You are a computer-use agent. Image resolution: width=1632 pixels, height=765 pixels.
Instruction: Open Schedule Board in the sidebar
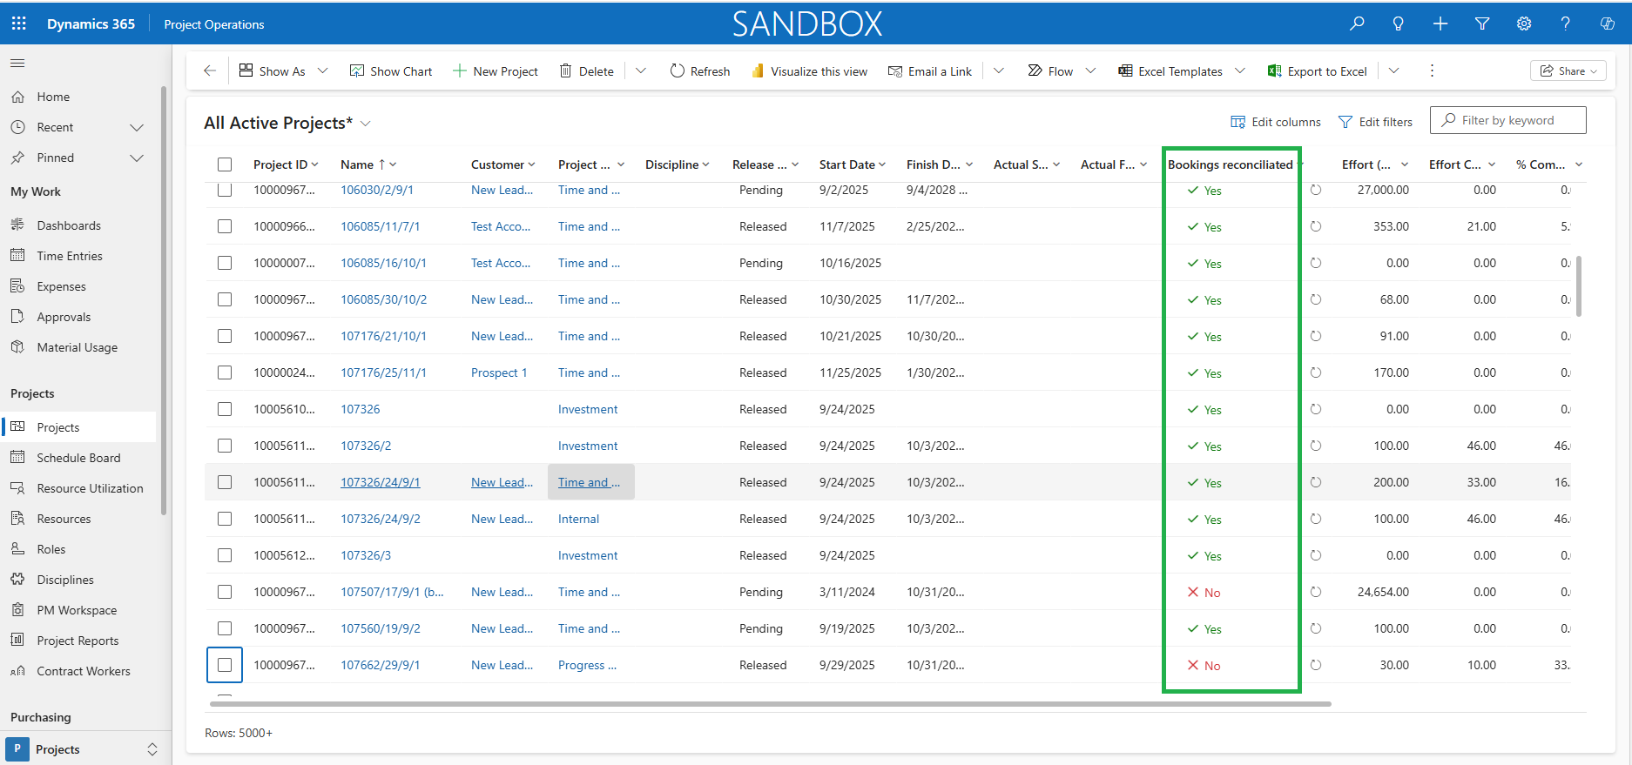78,458
